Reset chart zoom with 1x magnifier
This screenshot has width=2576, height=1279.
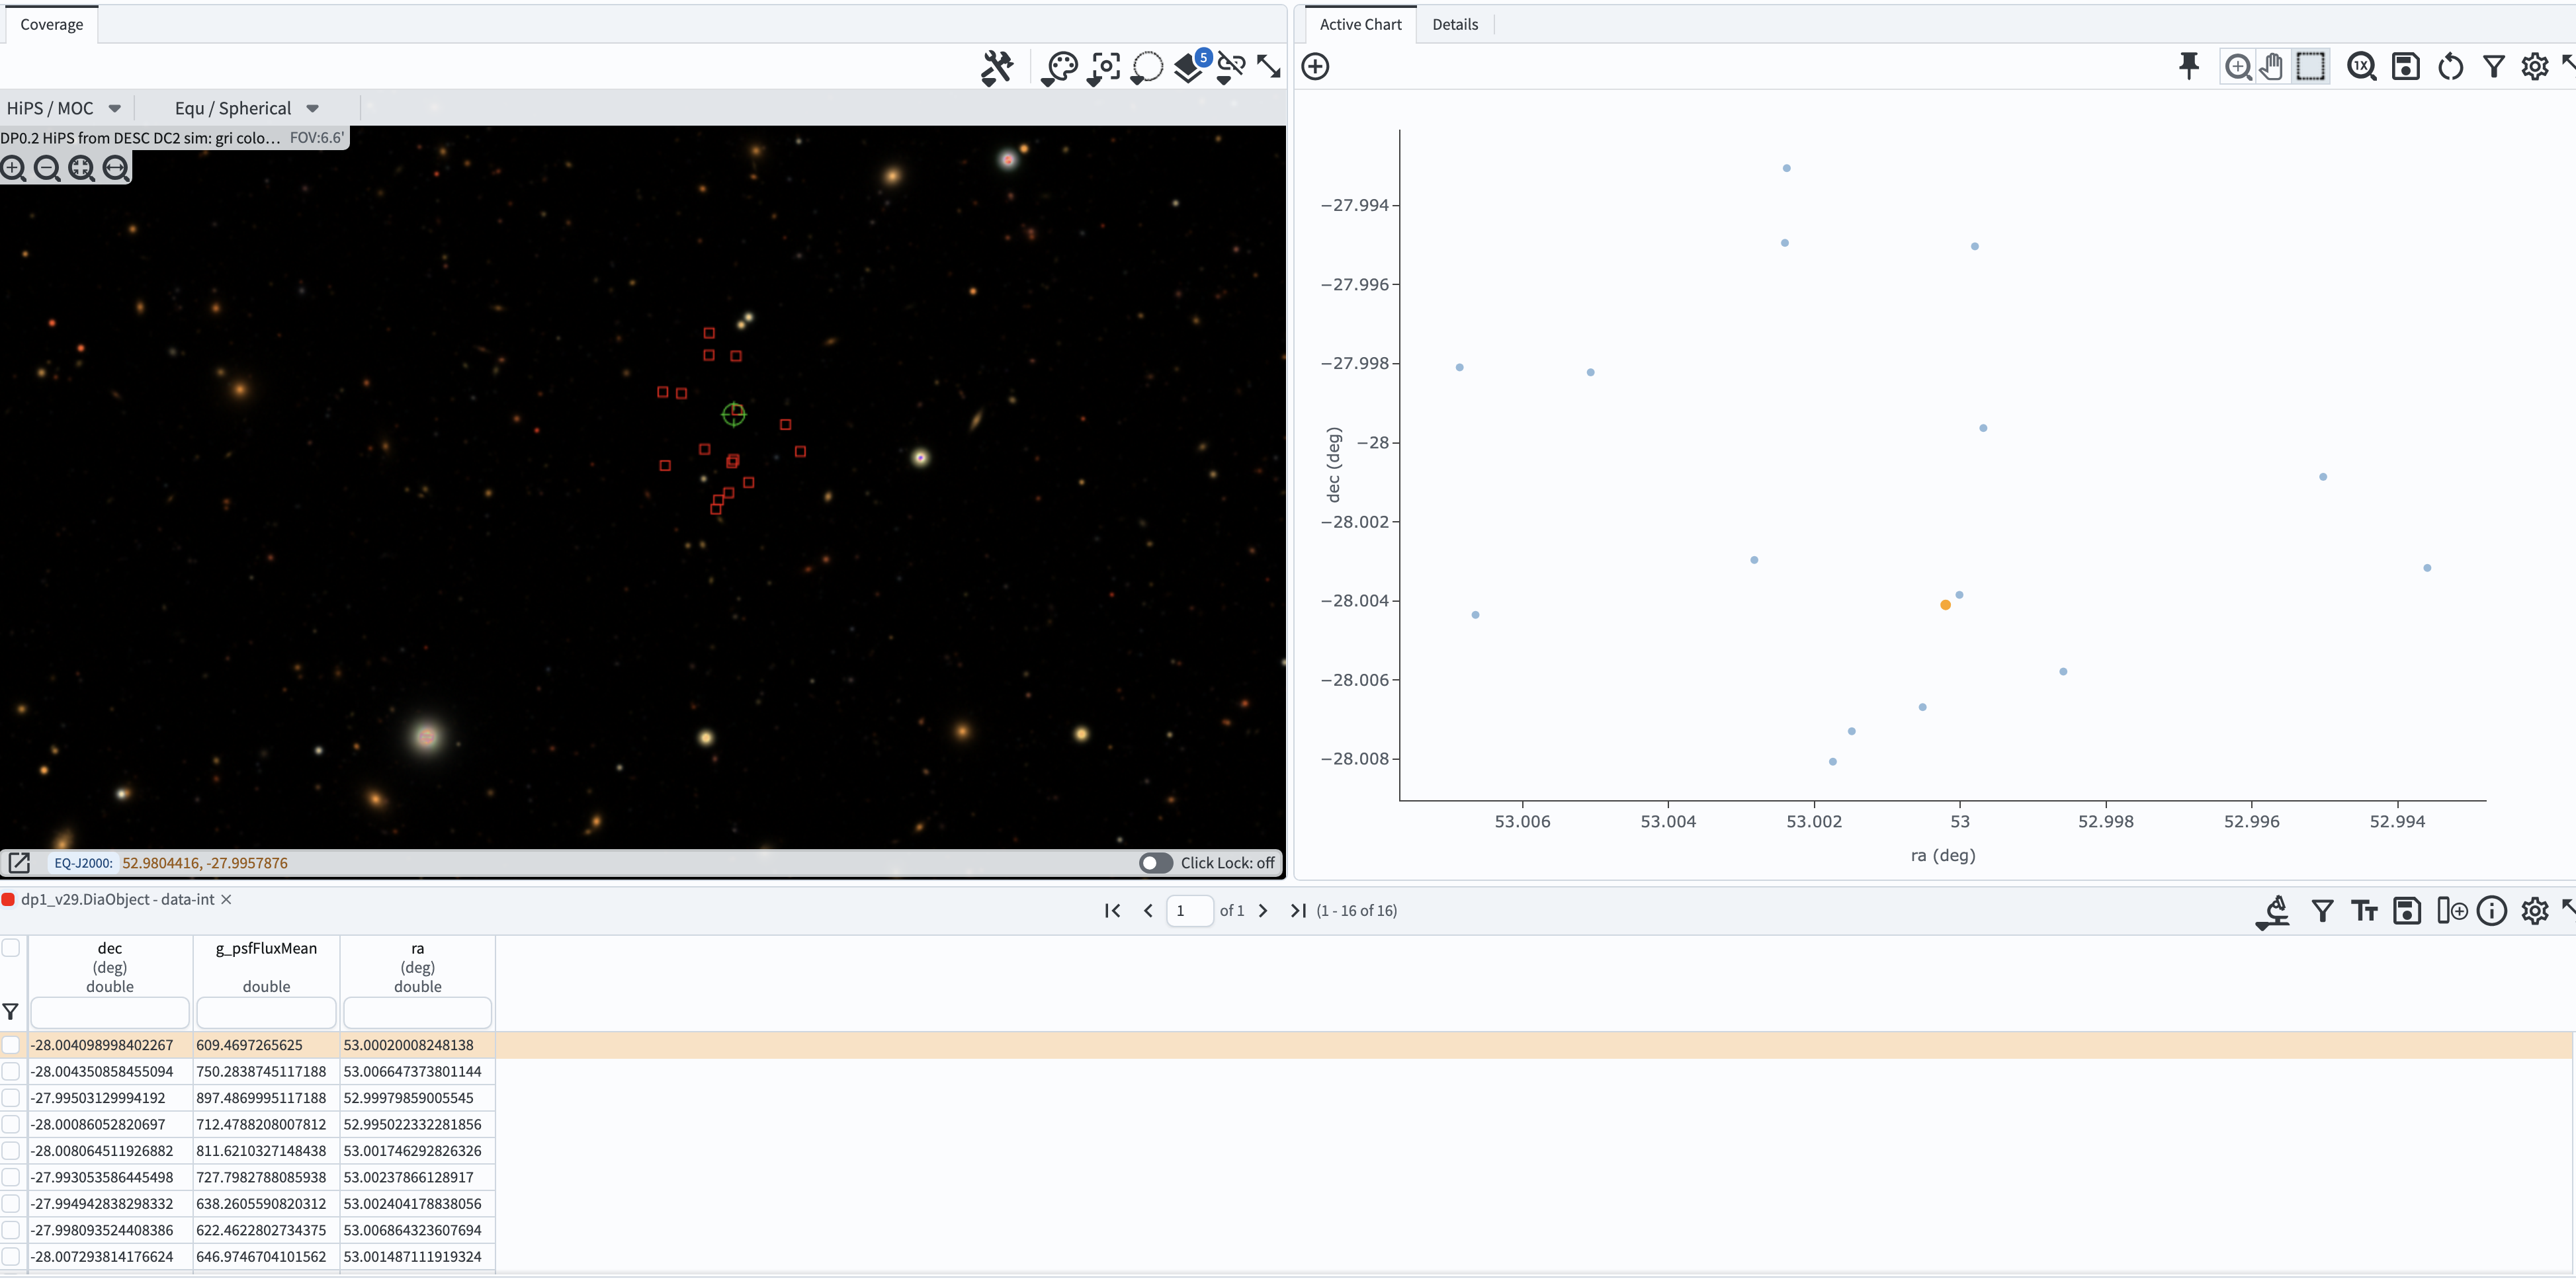pos(2361,66)
